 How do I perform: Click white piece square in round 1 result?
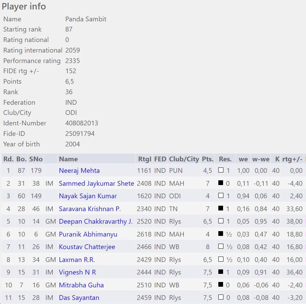(x=221, y=170)
